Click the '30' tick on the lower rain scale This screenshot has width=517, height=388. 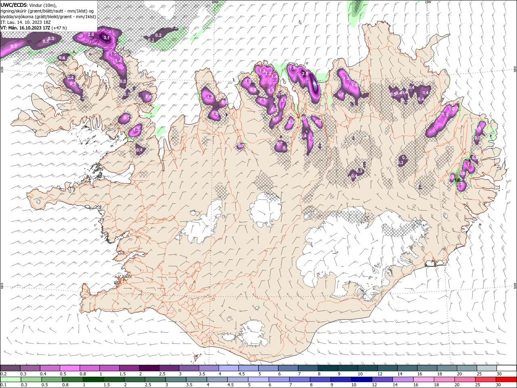pyautogui.click(x=499, y=385)
